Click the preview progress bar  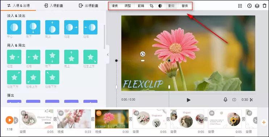[x=188, y=94]
